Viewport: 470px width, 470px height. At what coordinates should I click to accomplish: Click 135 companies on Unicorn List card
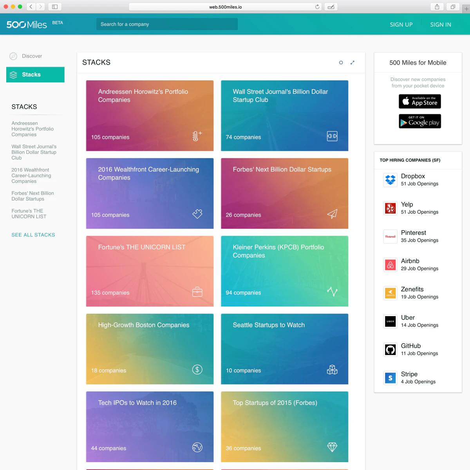(x=110, y=293)
